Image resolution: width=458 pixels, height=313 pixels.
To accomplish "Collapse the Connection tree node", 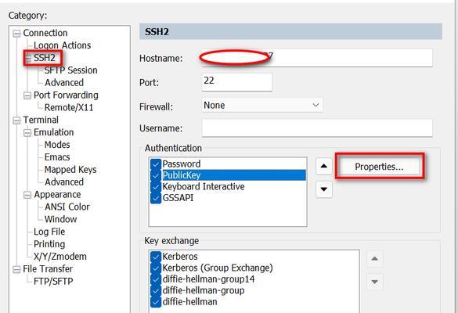I will point(16,34).
